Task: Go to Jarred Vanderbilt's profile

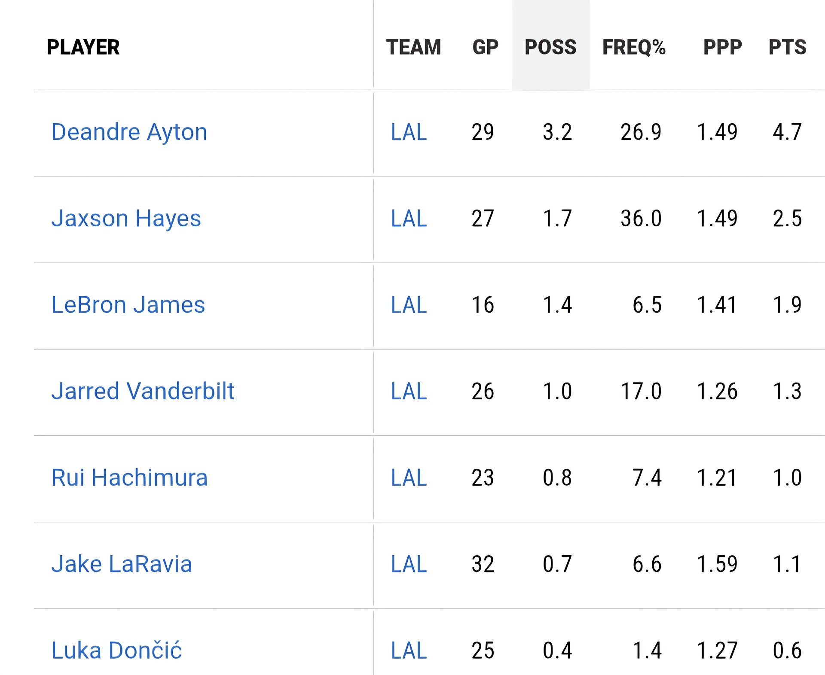Action: 143,391
